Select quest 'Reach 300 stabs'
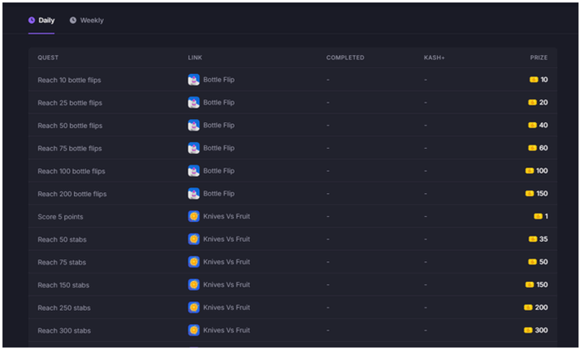This screenshot has height=350, width=581. (x=64, y=331)
